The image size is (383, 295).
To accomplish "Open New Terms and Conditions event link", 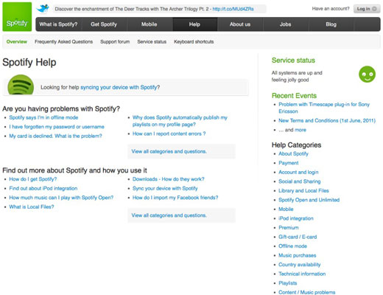I will click(327, 120).
